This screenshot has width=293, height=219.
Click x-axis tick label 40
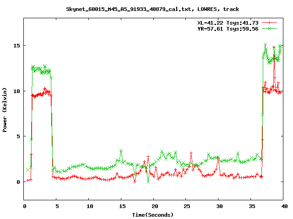[285, 206]
